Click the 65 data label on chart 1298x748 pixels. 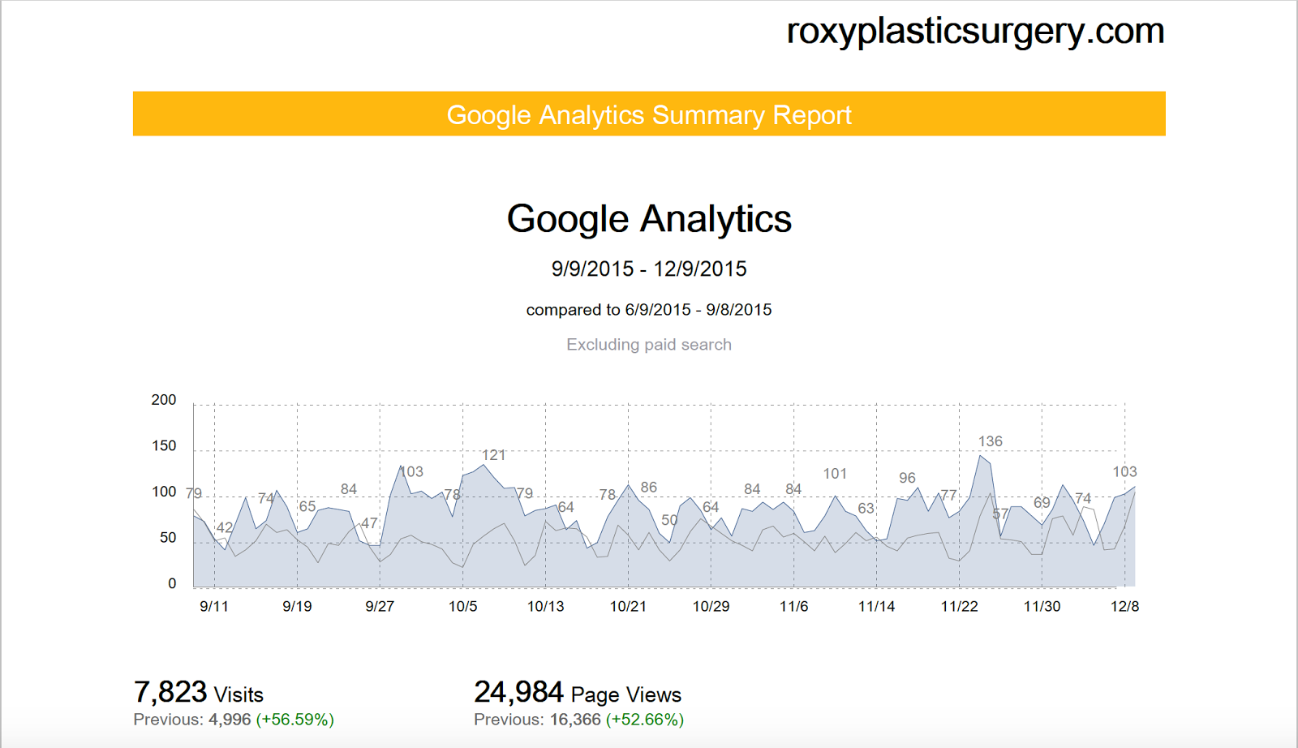[307, 506]
